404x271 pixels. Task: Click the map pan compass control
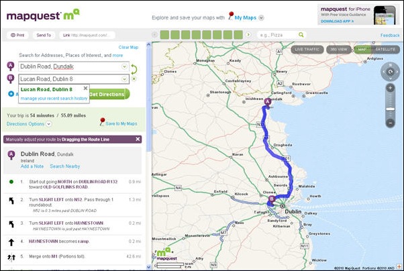(390, 70)
